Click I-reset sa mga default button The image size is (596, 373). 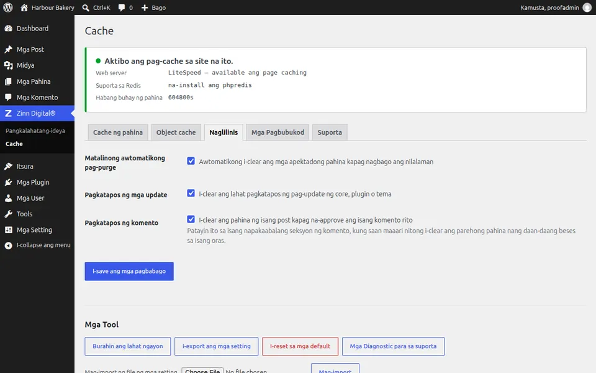pos(300,346)
